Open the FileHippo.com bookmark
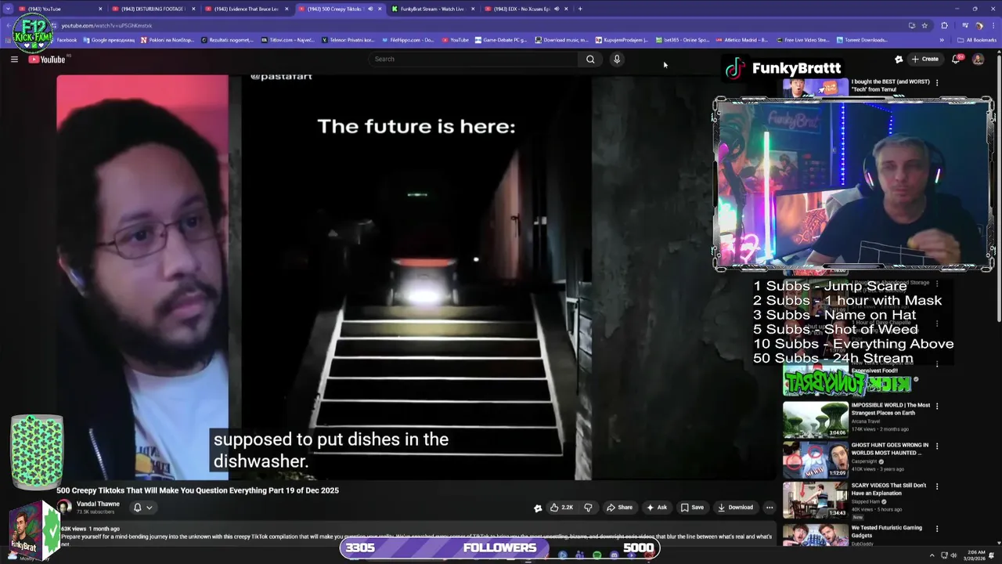 (408, 40)
